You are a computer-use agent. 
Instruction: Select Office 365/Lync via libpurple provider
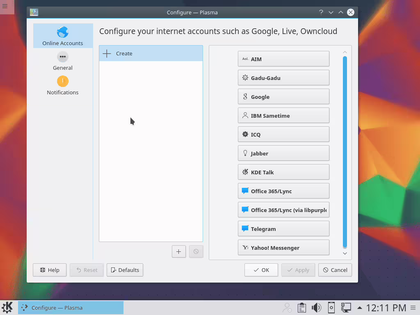pos(283,210)
